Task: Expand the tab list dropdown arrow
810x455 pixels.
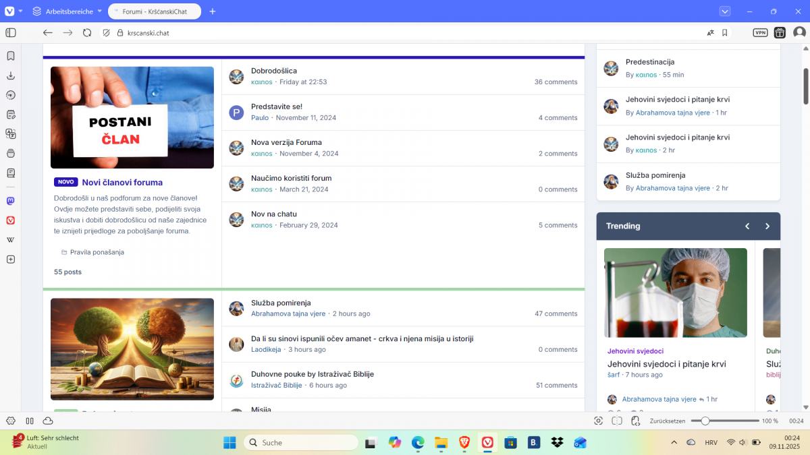Action: 725,11
